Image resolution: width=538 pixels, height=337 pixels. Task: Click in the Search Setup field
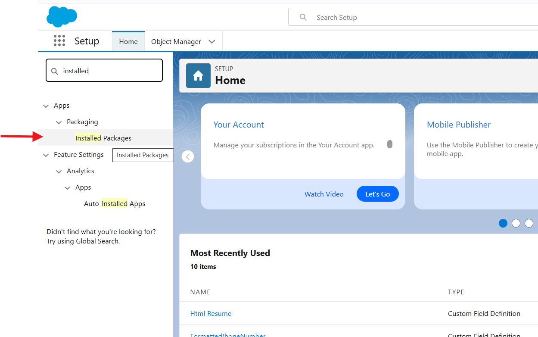(413, 17)
